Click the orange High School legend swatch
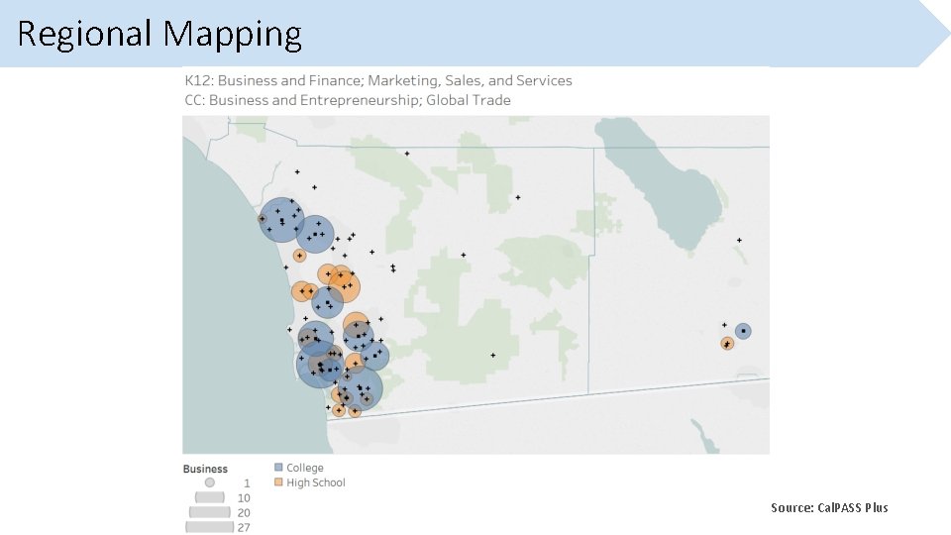The height and width of the screenshot is (535, 951). [279, 482]
